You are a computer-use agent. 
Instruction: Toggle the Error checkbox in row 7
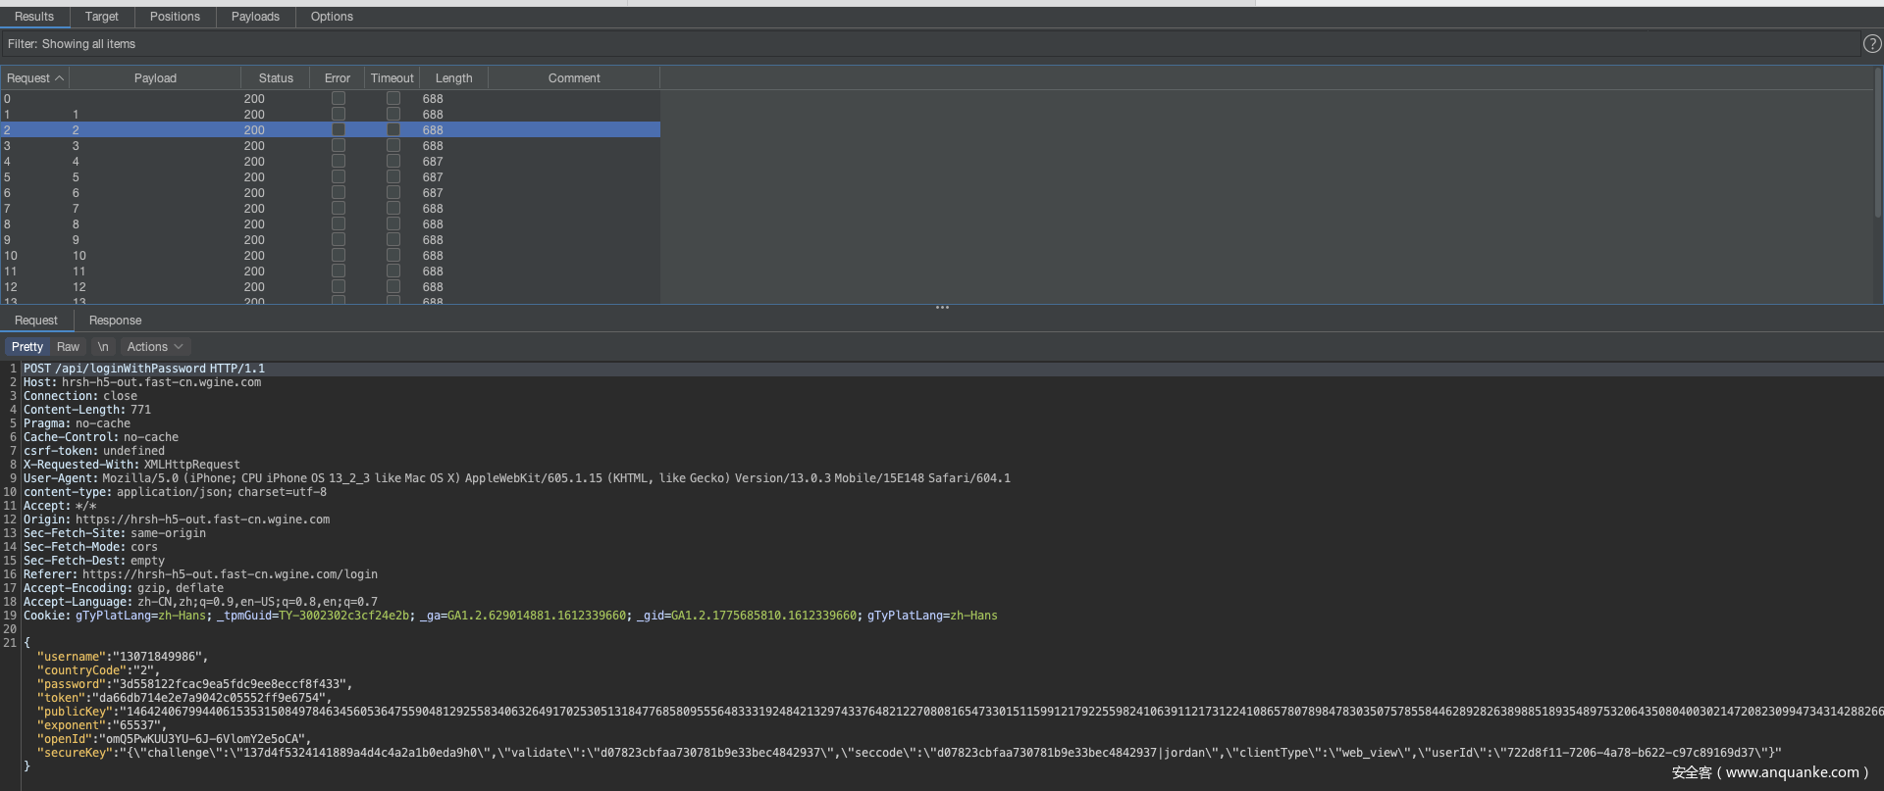point(339,209)
